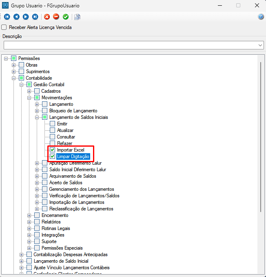The image size is (266, 277).
Task: Go to the previous record
Action: pos(16,17)
